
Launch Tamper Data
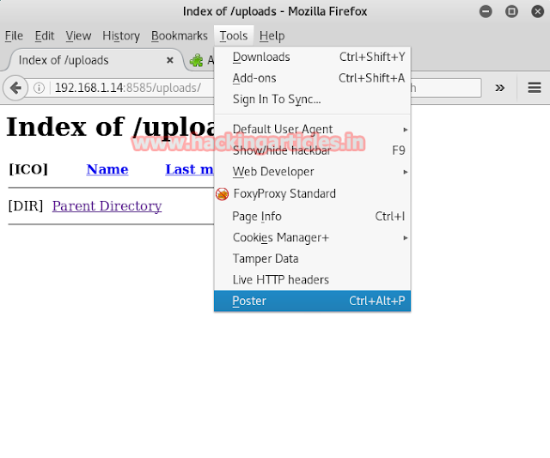312,259
